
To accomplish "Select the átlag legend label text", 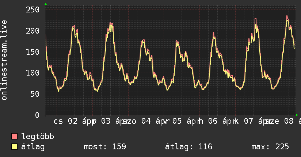I will click(33, 147).
